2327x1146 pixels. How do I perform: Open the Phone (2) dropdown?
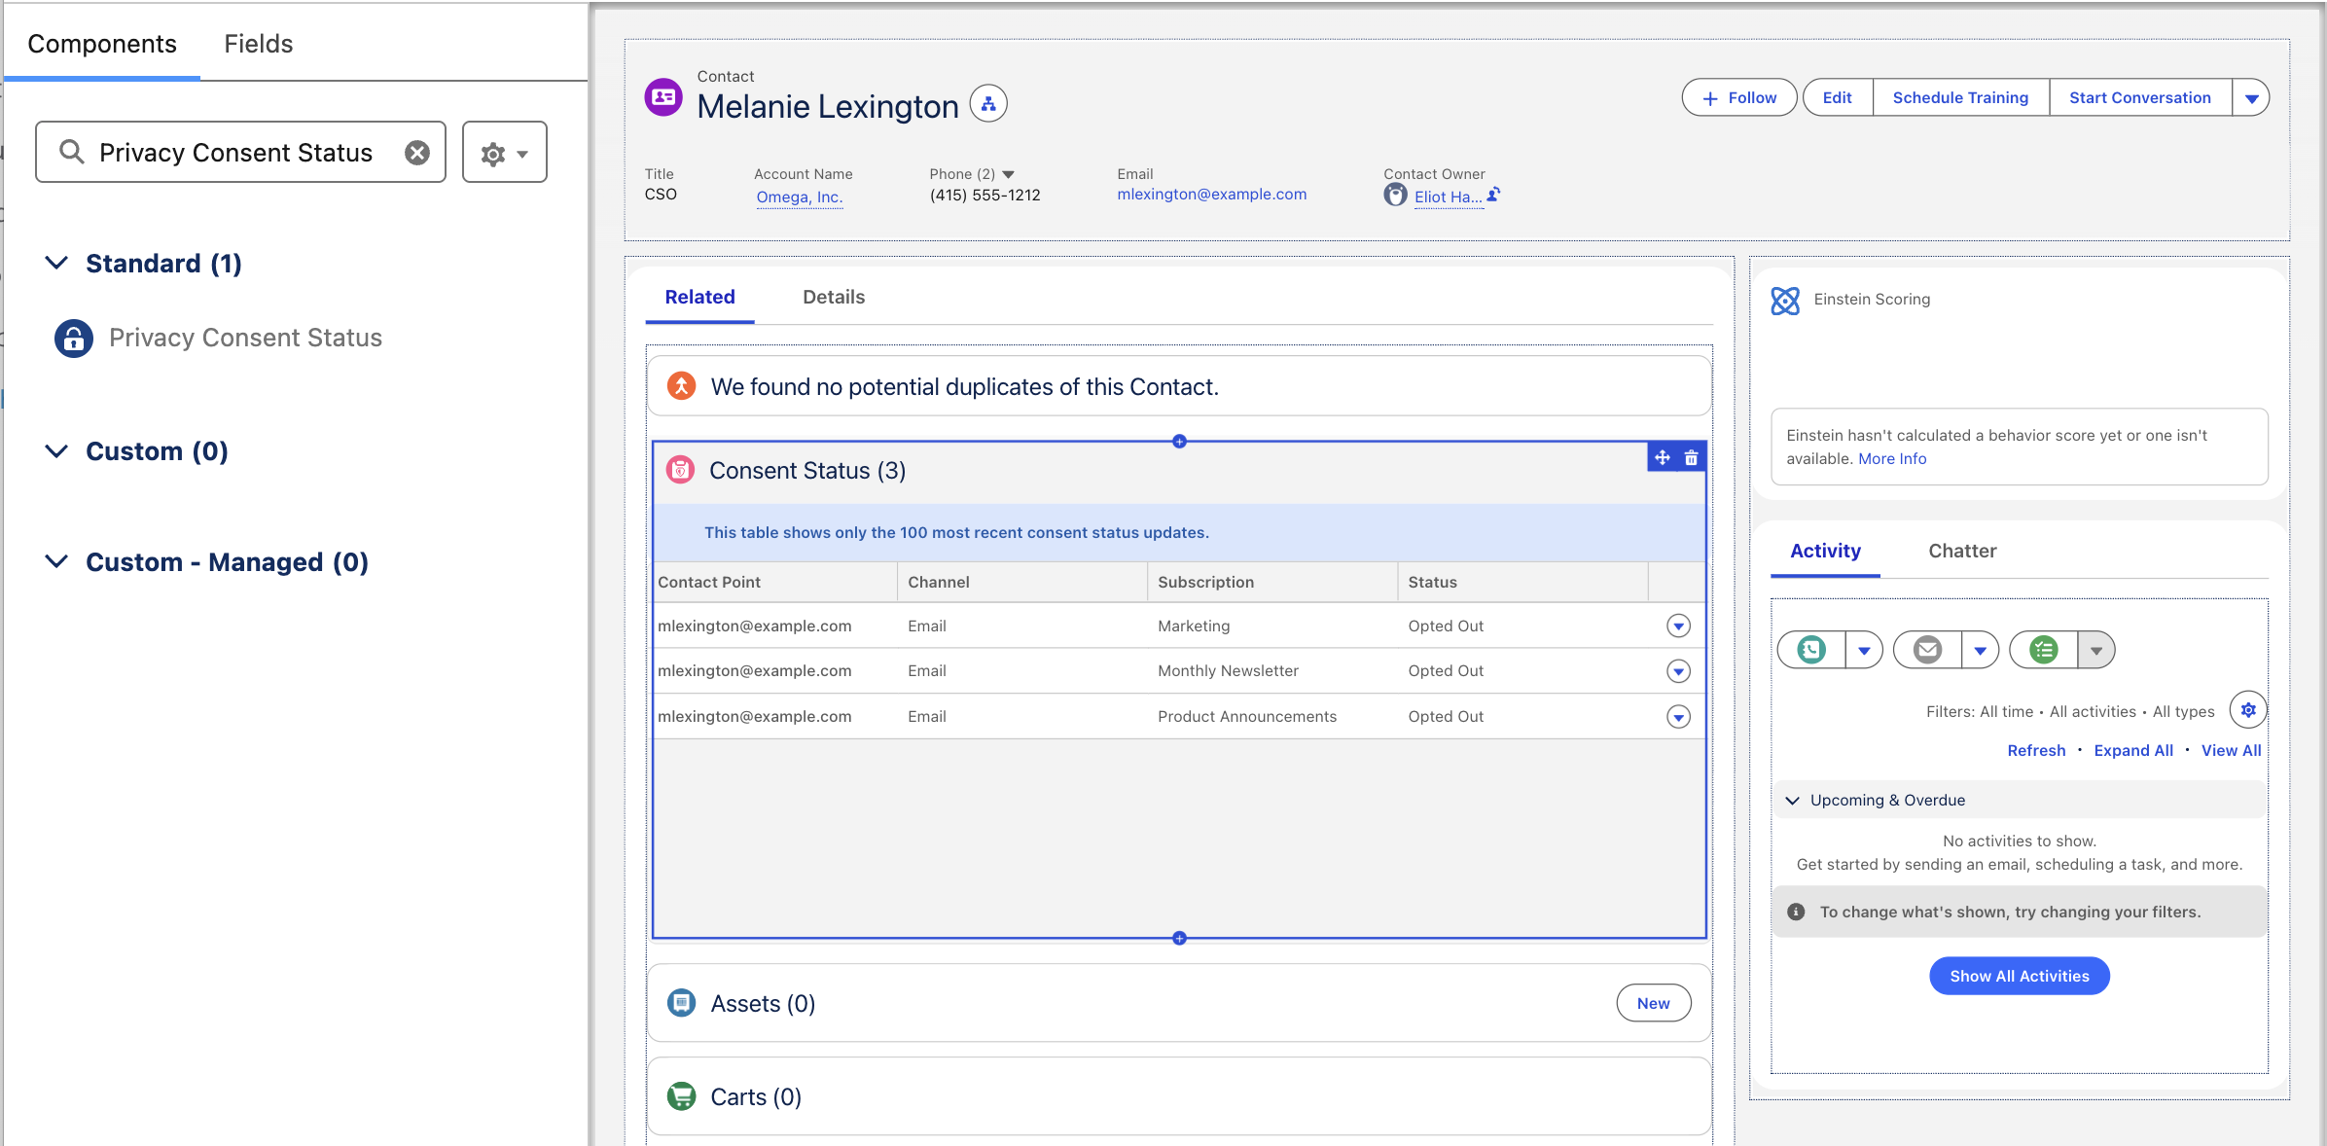tap(1009, 173)
